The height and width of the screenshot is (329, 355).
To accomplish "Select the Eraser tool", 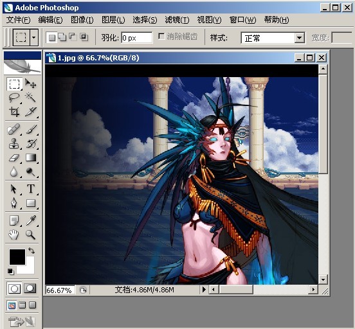I will 14,157.
